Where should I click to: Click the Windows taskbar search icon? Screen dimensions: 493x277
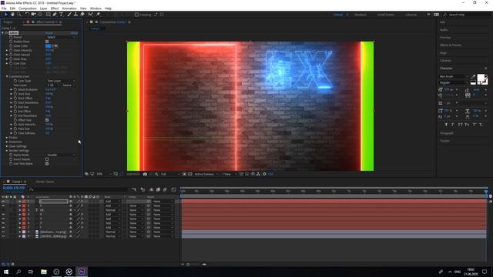pyautogui.click(x=18, y=272)
